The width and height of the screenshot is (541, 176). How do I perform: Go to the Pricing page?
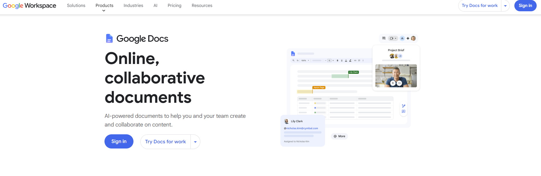coord(175,5)
